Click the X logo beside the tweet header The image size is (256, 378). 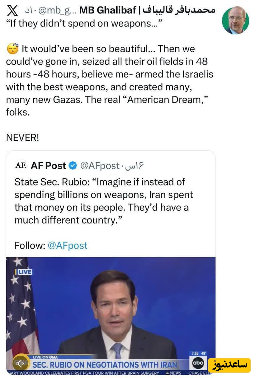[x=12, y=11]
